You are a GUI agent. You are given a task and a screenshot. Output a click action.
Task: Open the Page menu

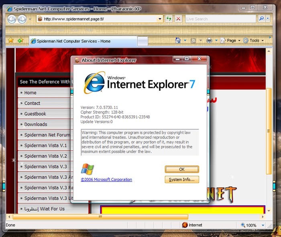230,41
